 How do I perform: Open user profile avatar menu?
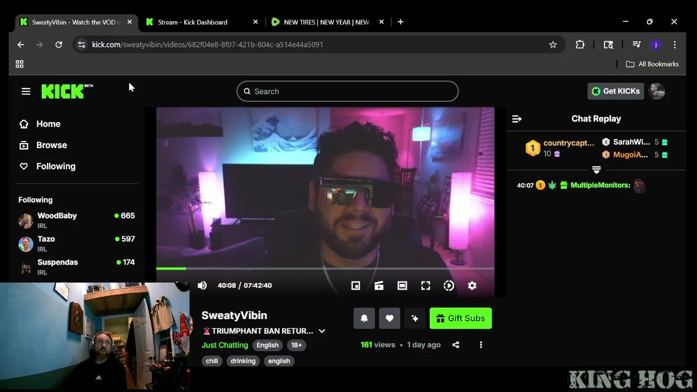coord(657,91)
